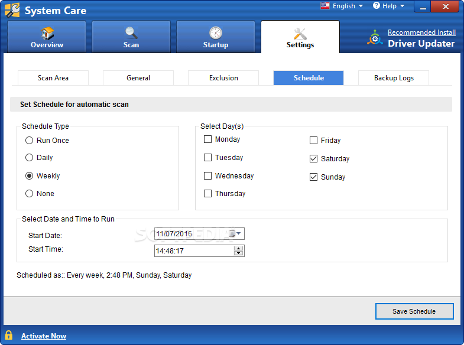Click the padlock activation icon
Viewport: 464px width, 345px height.
pos(9,336)
